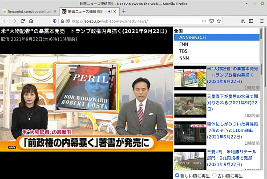Choose NNN channel in the list
The height and width of the screenshot is (179, 267).
[x=217, y=58]
